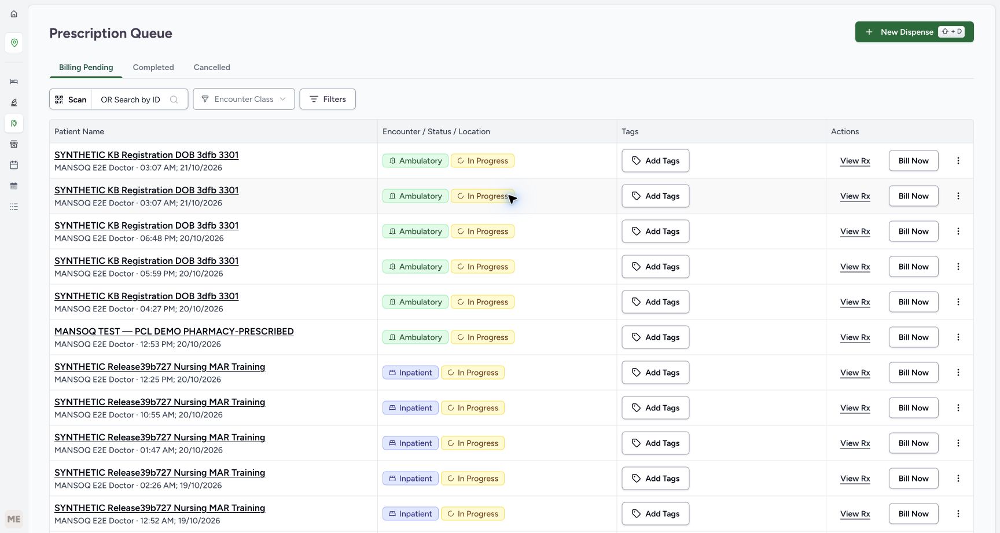Open the microscope lab icon in the sidebar
1000x533 pixels.
[14, 102]
